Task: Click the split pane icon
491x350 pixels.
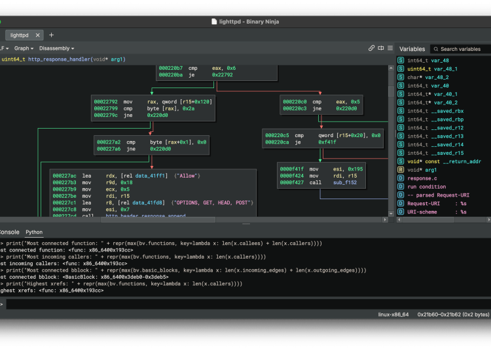Action: (x=381, y=48)
